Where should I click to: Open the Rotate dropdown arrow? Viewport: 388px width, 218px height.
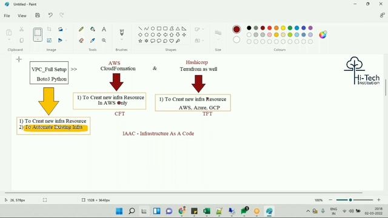[66, 29]
